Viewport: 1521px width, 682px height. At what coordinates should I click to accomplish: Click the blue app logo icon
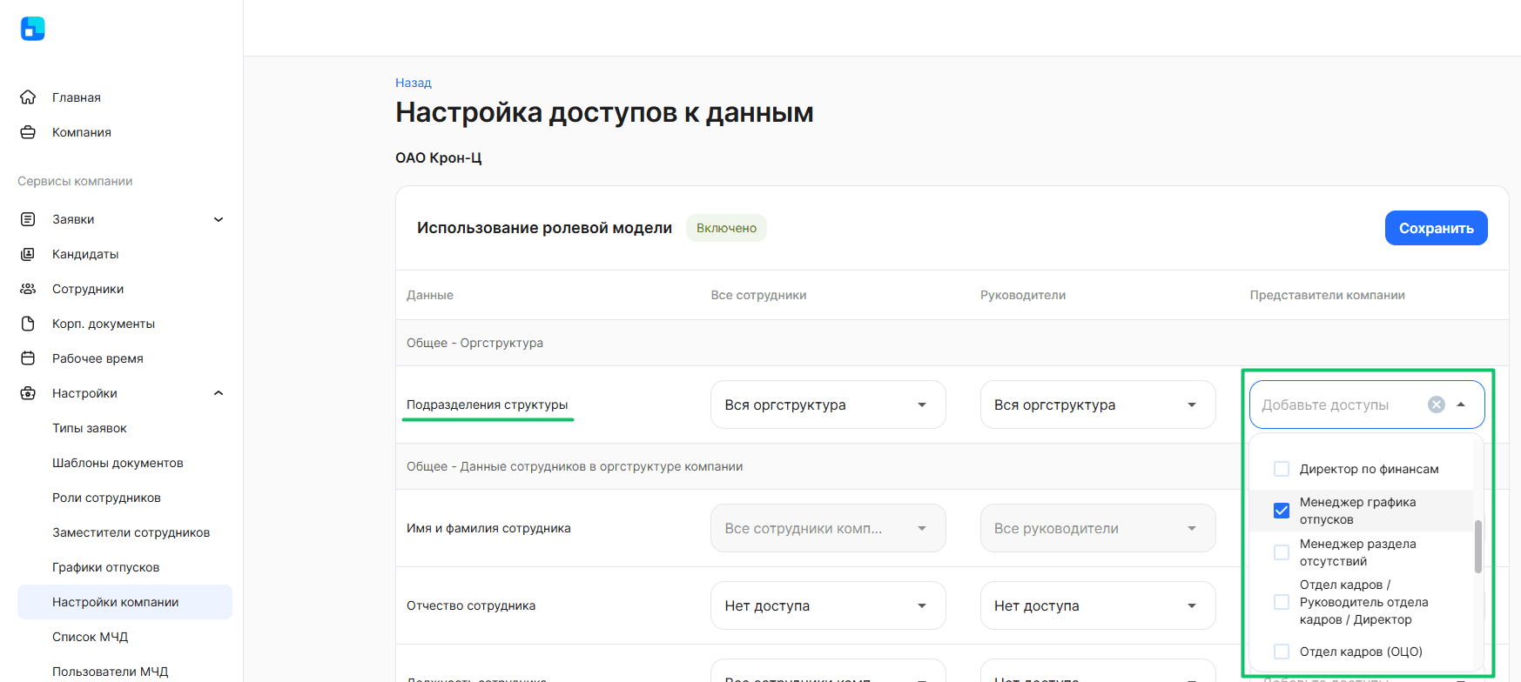pyautogui.click(x=32, y=29)
